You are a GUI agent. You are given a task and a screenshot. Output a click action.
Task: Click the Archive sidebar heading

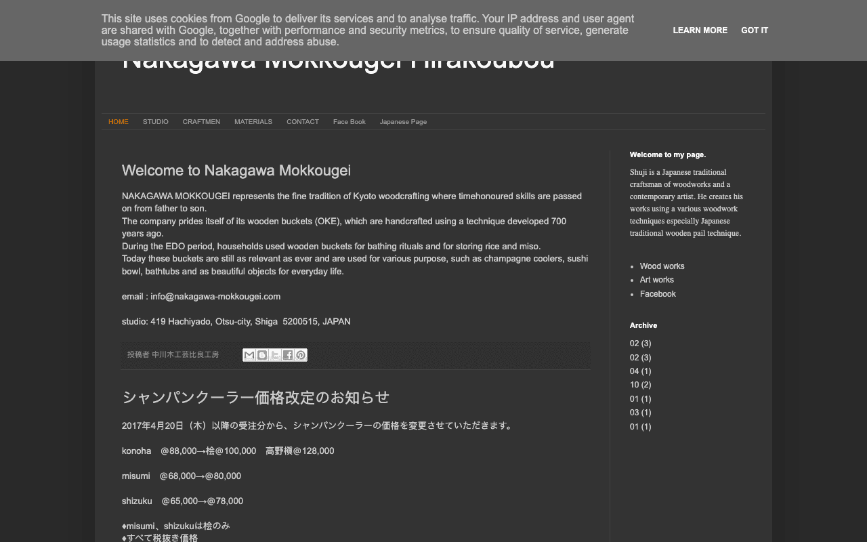[x=643, y=325]
